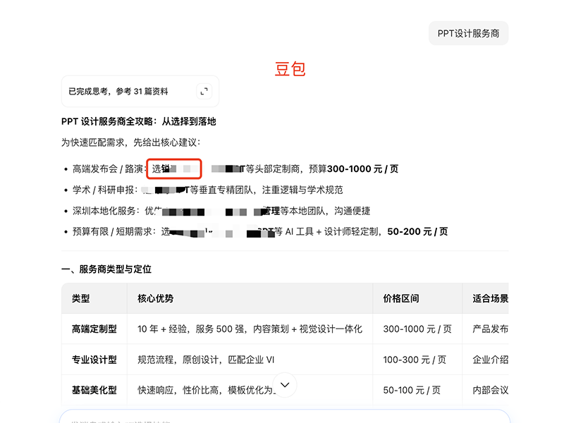Click the red '豆包' title text
Image resolution: width=564 pixels, height=423 pixels.
click(x=290, y=69)
